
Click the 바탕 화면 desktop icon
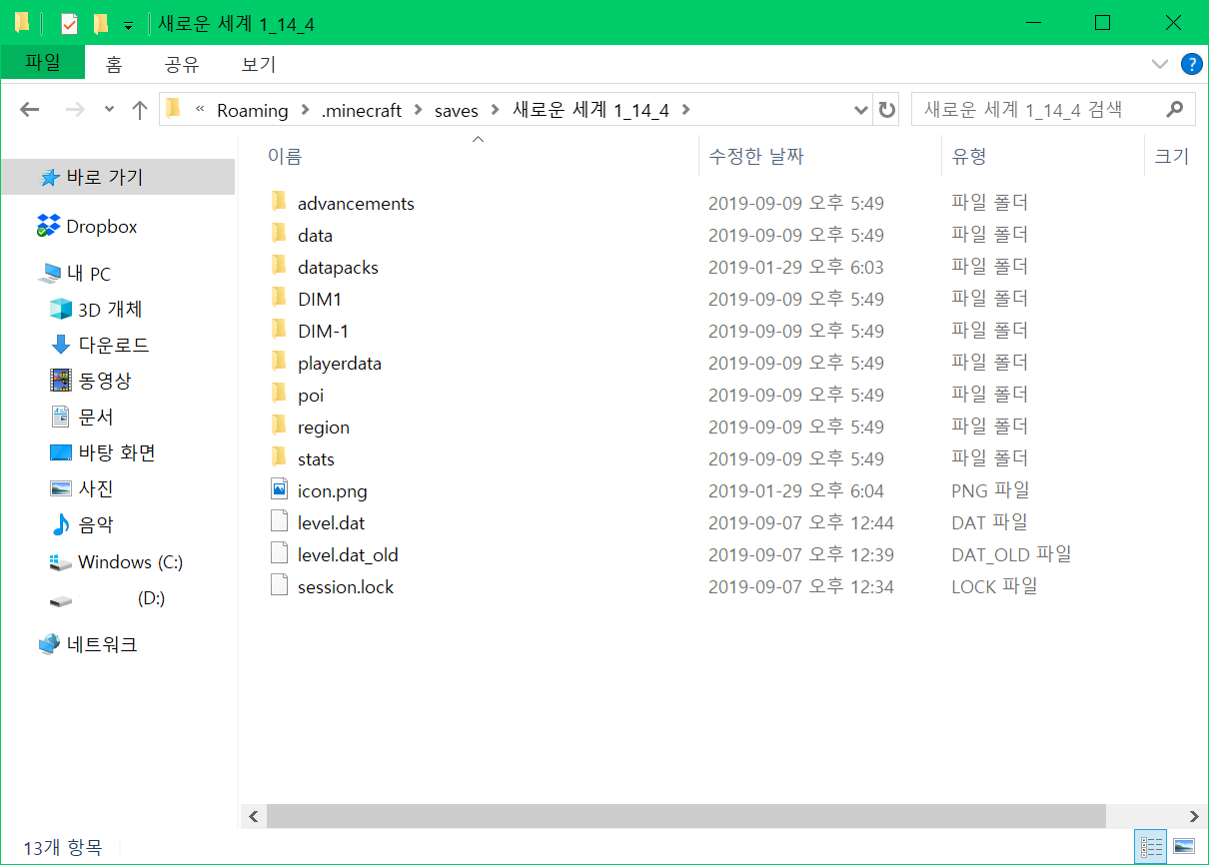61,452
